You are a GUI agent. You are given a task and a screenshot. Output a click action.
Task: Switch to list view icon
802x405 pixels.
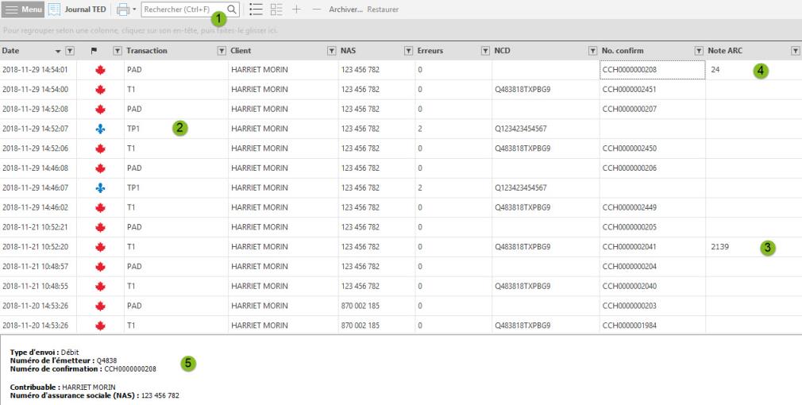[256, 10]
